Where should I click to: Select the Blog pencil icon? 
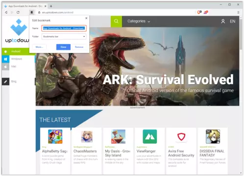click(x=5, y=82)
